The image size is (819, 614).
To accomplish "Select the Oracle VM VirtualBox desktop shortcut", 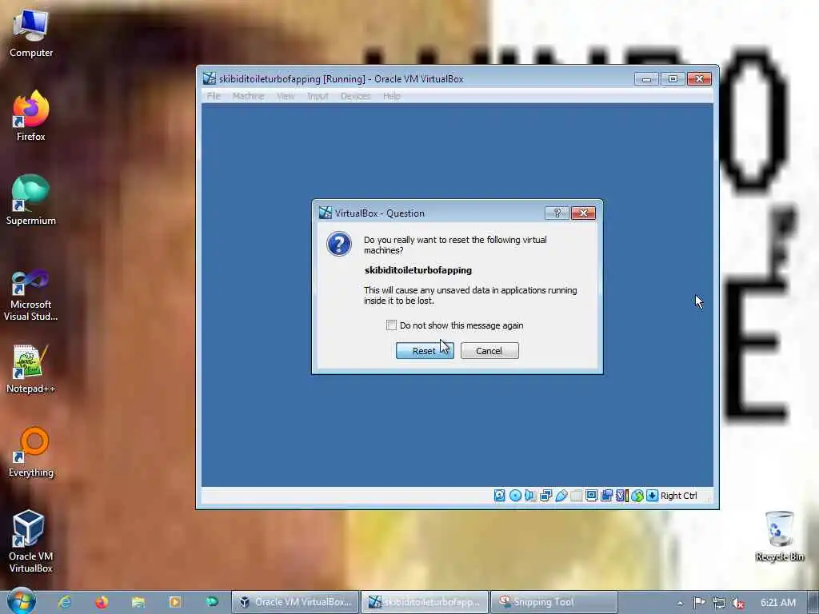I will [31, 542].
